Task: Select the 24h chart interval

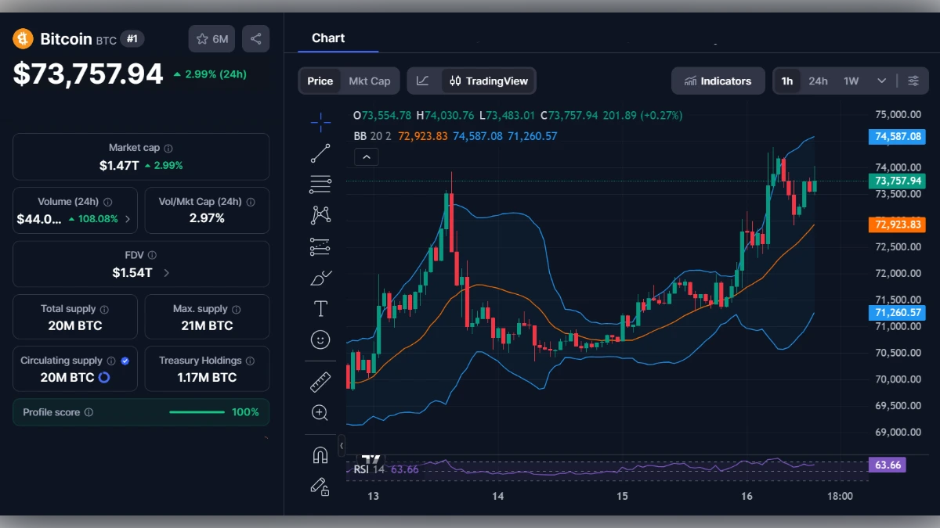Action: coord(818,80)
